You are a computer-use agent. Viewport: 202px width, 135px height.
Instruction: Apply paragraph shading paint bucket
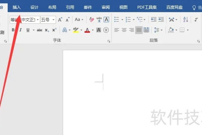tap(171, 30)
